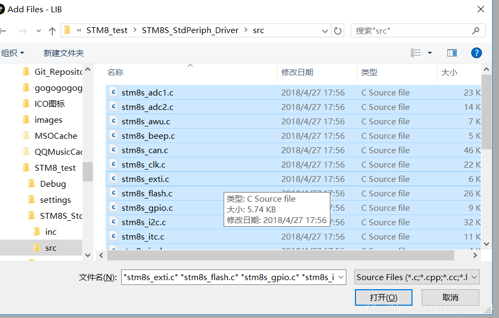Screen dimensions: 499x318
Task: Click the search magnifier icon
Action: [476, 30]
